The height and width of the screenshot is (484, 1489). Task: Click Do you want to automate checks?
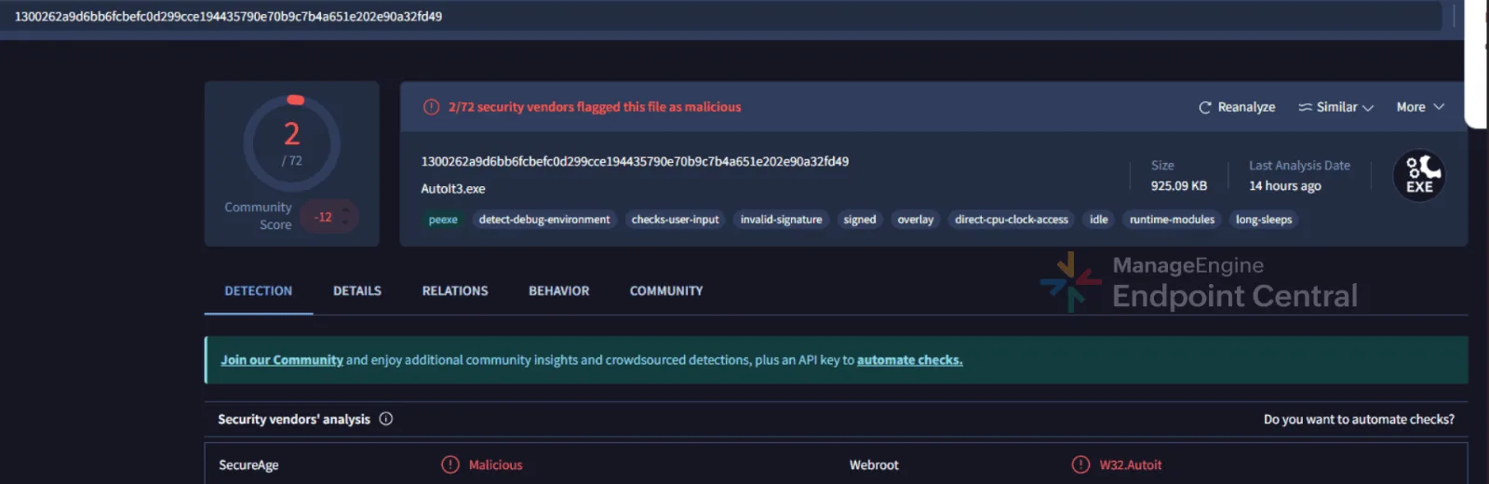tap(1359, 420)
